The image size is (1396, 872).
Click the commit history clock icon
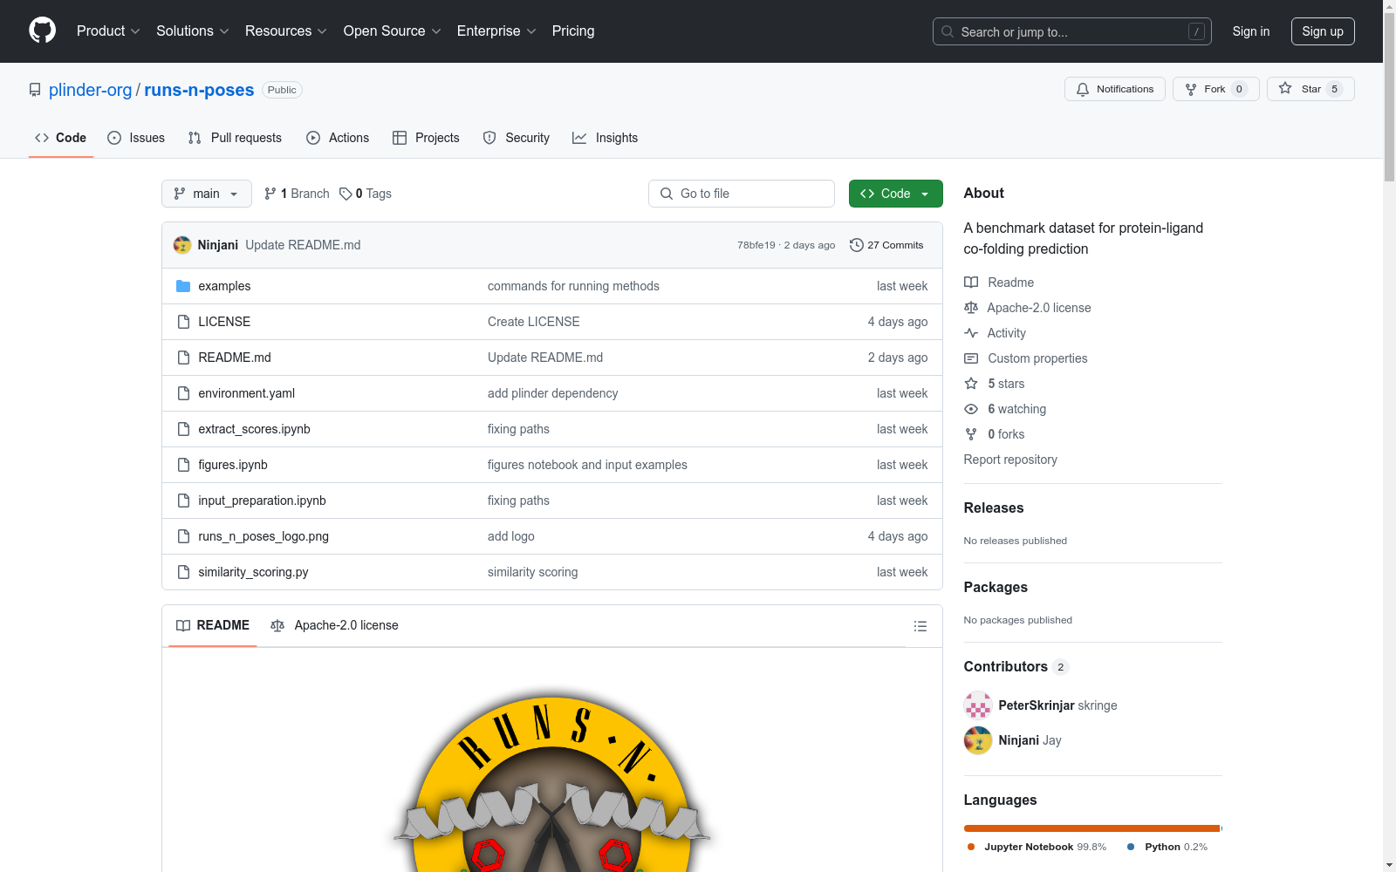(x=856, y=245)
